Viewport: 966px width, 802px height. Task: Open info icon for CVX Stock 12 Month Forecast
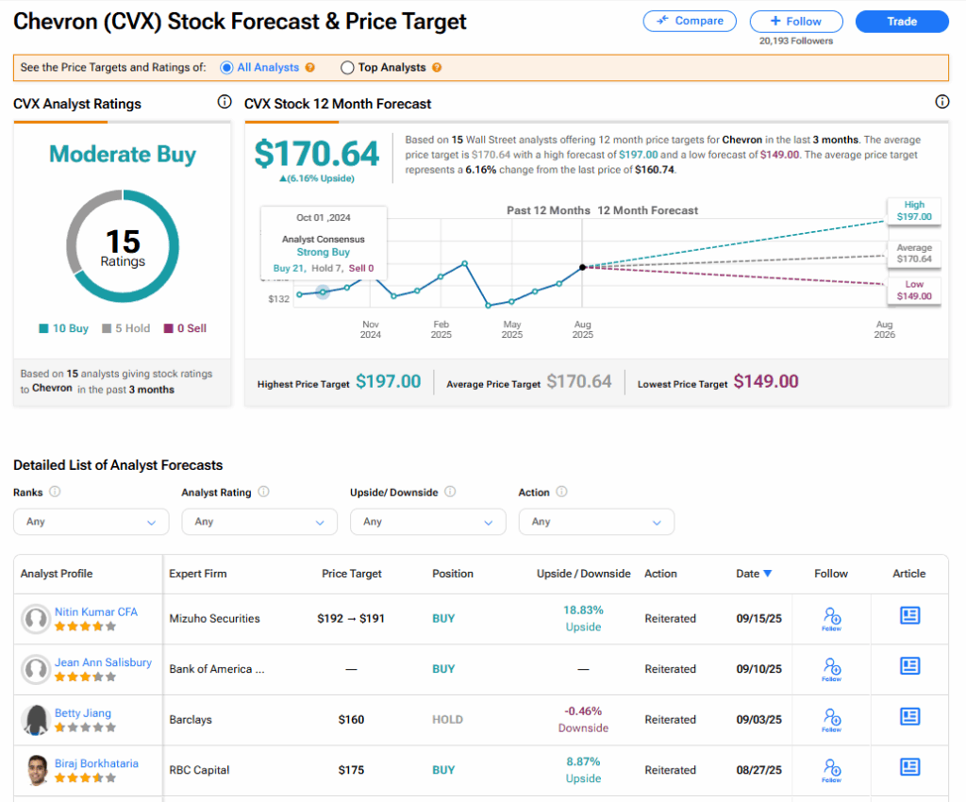pos(942,102)
